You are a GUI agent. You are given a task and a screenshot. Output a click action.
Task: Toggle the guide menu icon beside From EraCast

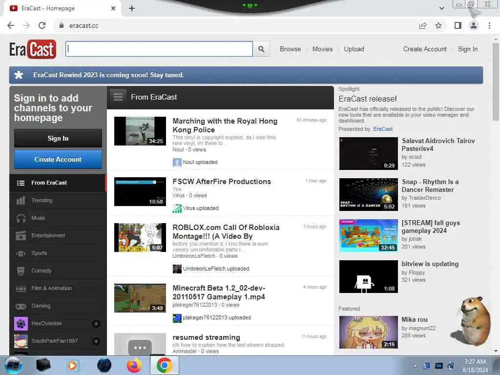coord(118,97)
